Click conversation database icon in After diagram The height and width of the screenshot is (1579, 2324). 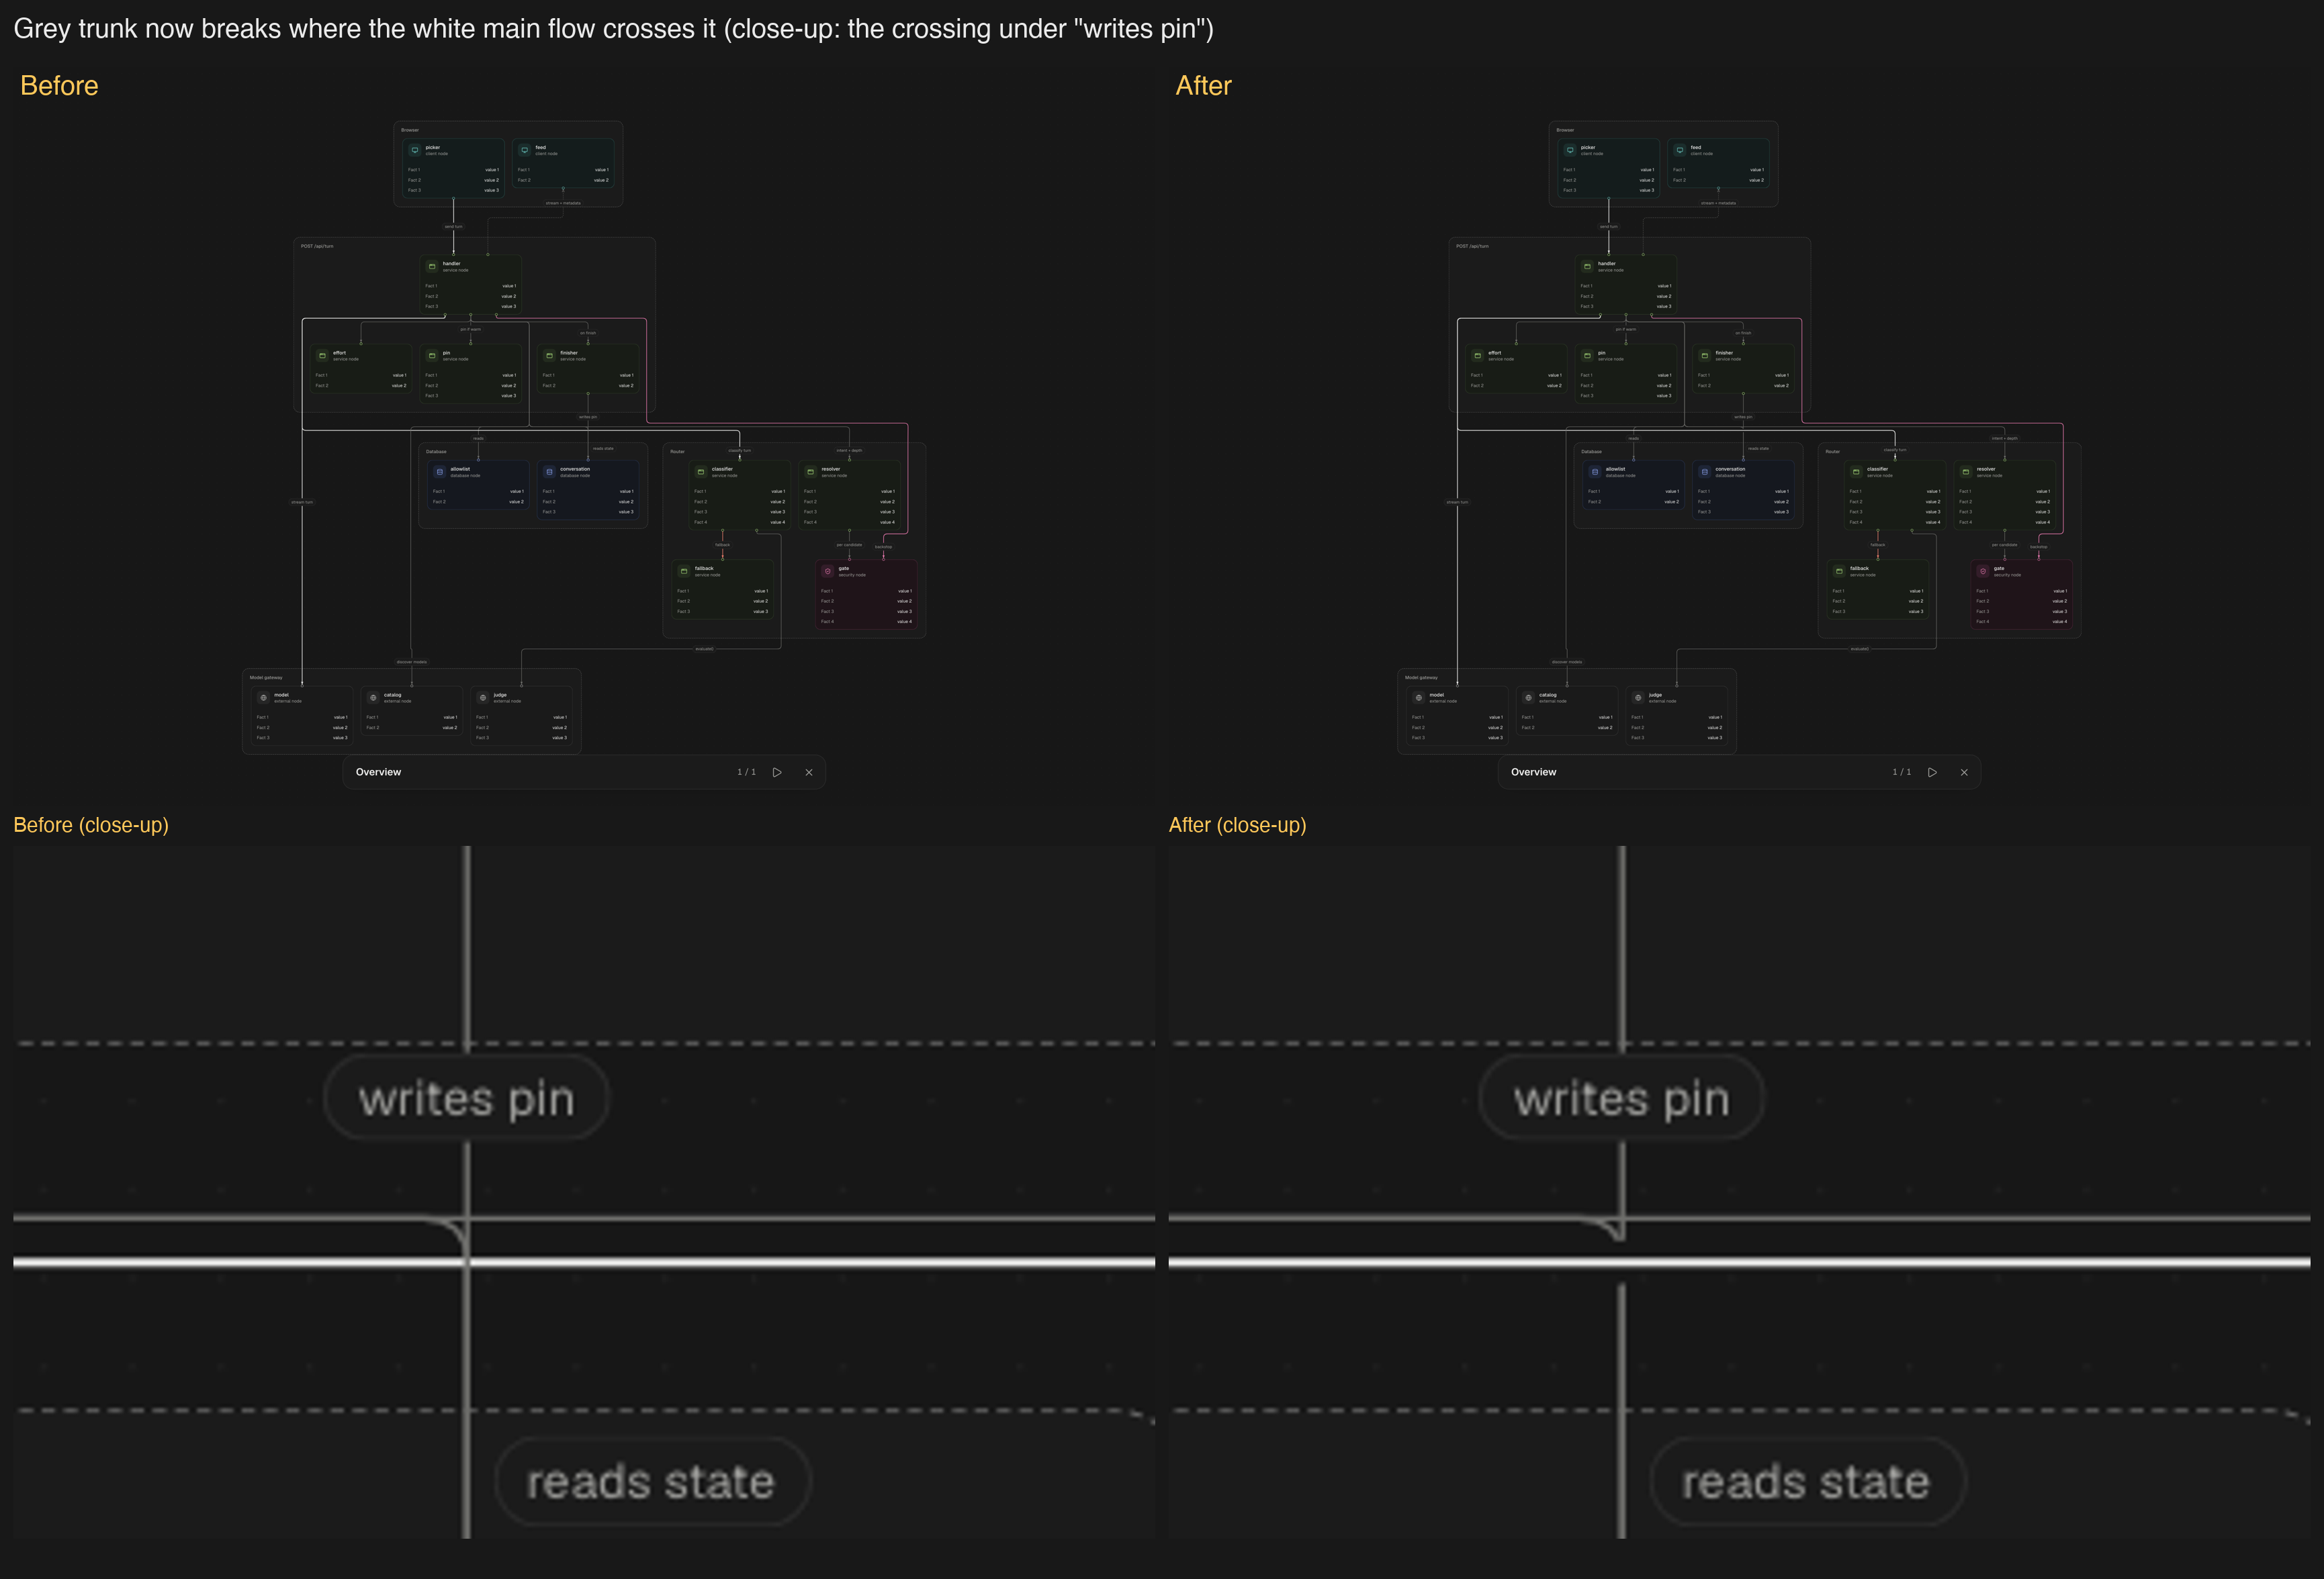point(1705,472)
